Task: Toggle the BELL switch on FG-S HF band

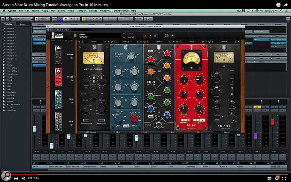Action: click(x=151, y=51)
